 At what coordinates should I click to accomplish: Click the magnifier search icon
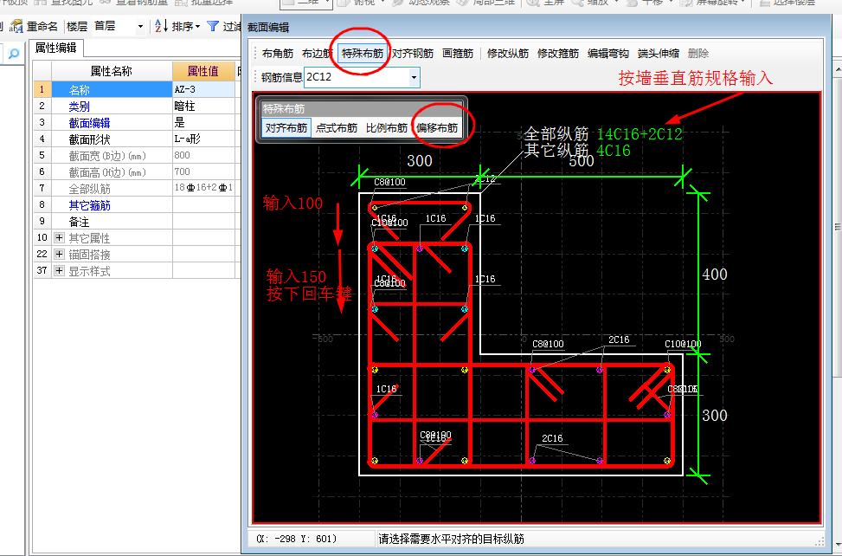point(14,54)
